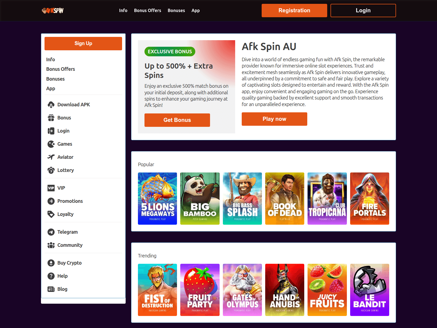Screen dimensions: 437x328
Task: Select the Loyalty tag icon
Action: coord(51,214)
